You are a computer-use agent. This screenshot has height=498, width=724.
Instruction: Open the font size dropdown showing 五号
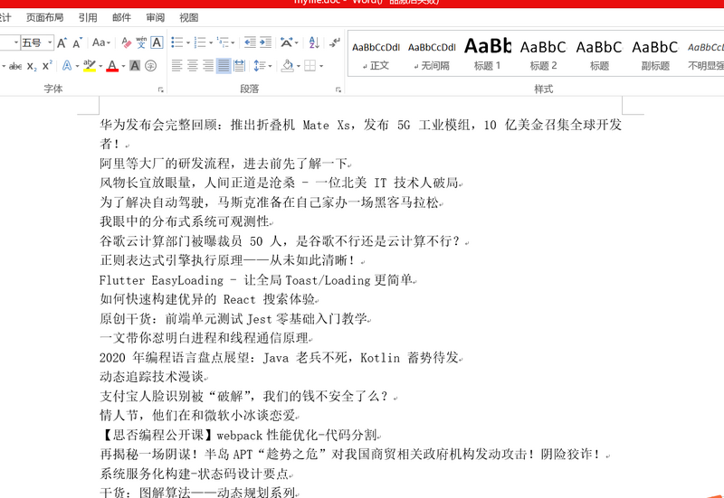pyautogui.click(x=50, y=42)
